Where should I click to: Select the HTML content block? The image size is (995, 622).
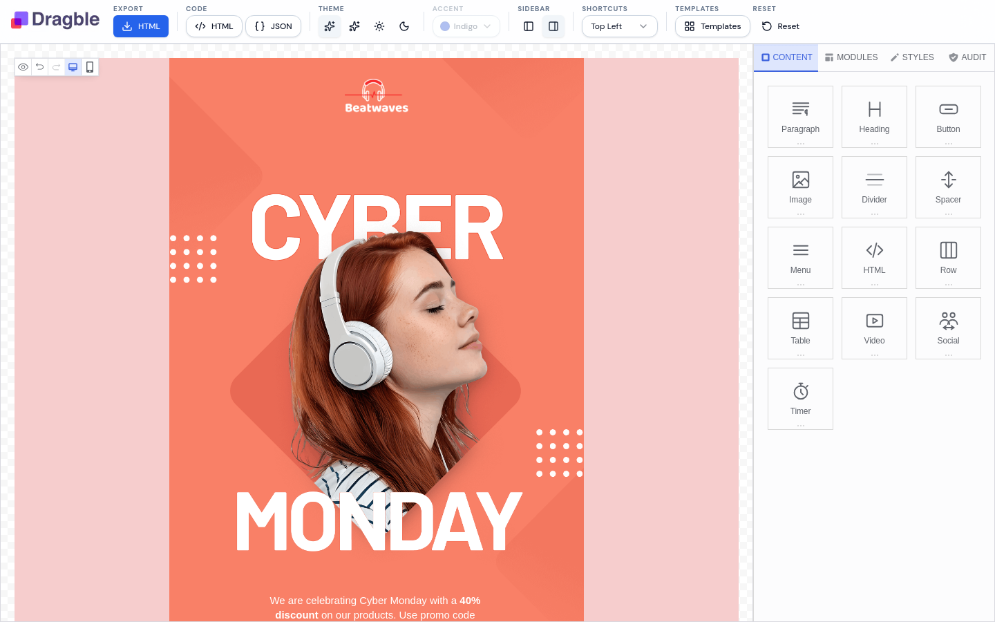coord(874,258)
